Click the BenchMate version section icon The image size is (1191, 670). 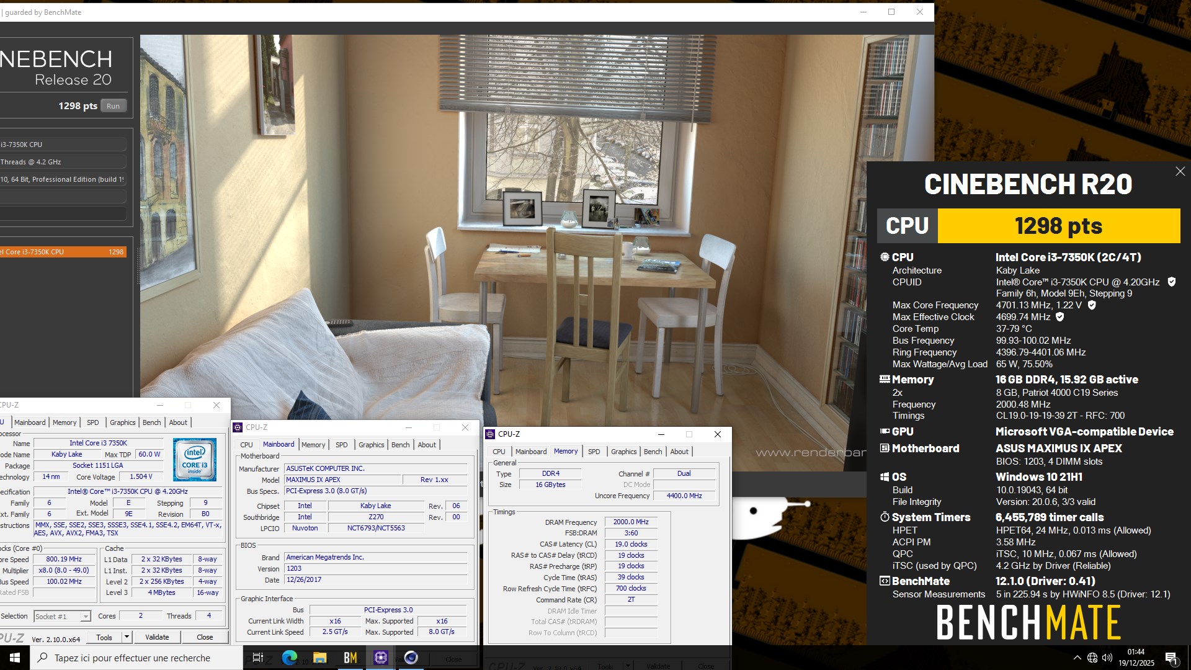(x=885, y=581)
